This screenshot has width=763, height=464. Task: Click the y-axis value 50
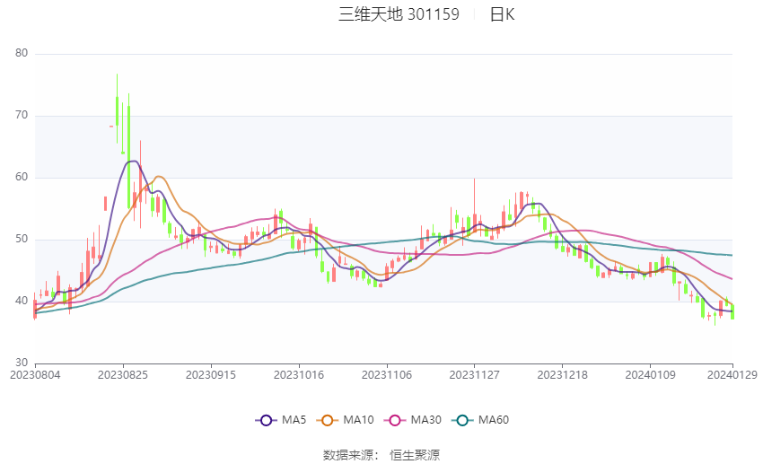22,239
